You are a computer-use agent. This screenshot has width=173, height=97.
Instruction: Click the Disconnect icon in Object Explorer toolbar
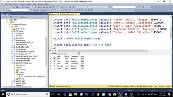point(13,17)
